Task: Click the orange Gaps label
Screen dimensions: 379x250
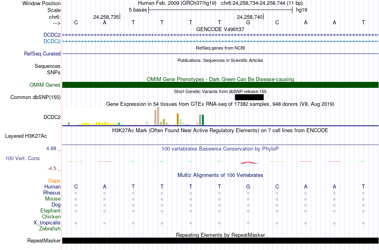Action: click(54, 181)
